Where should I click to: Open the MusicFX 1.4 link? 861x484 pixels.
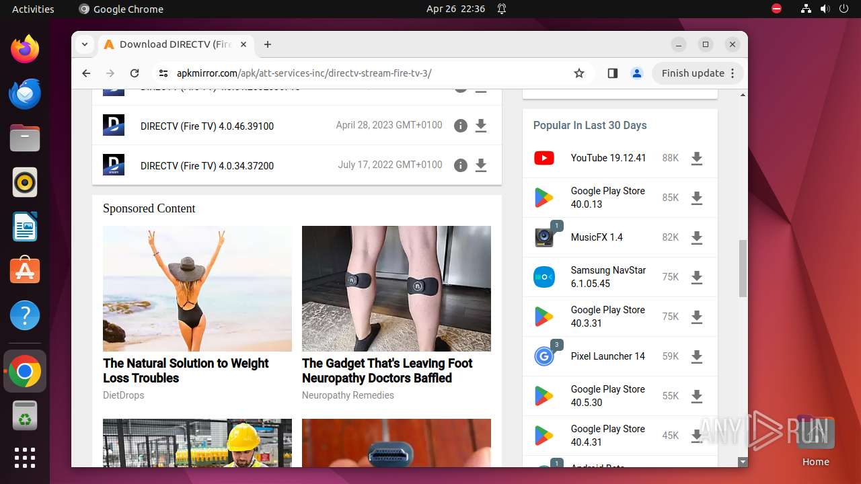click(597, 237)
